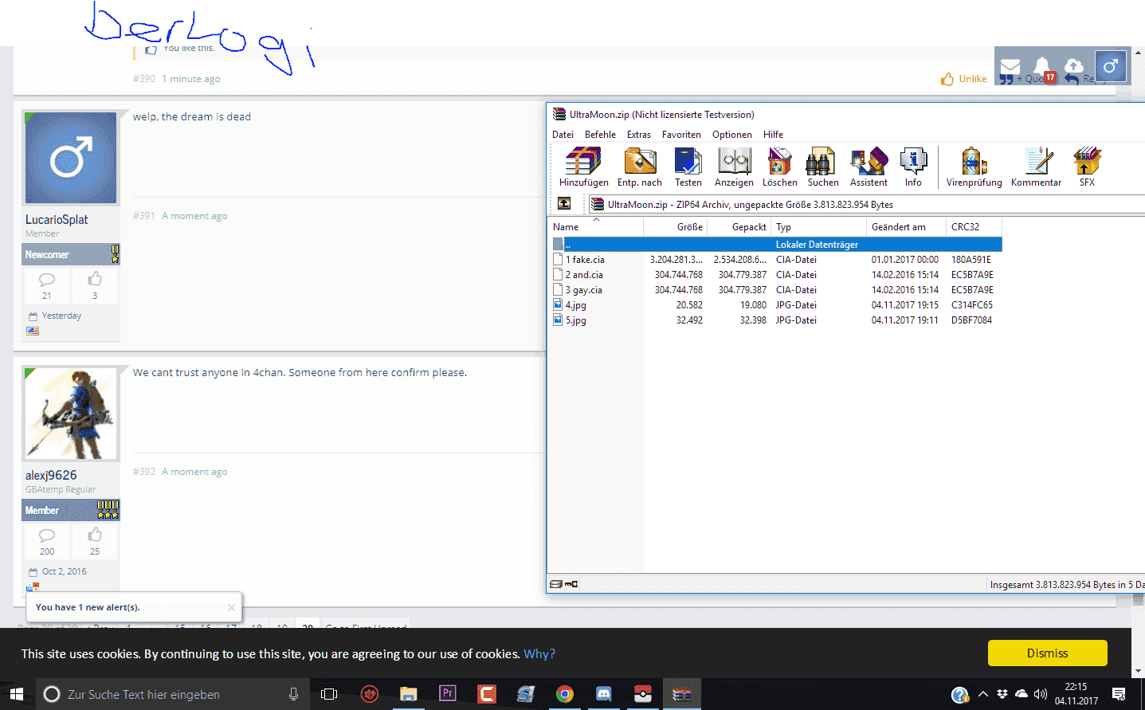
Task: Click the Why? cookie link
Action: click(539, 654)
